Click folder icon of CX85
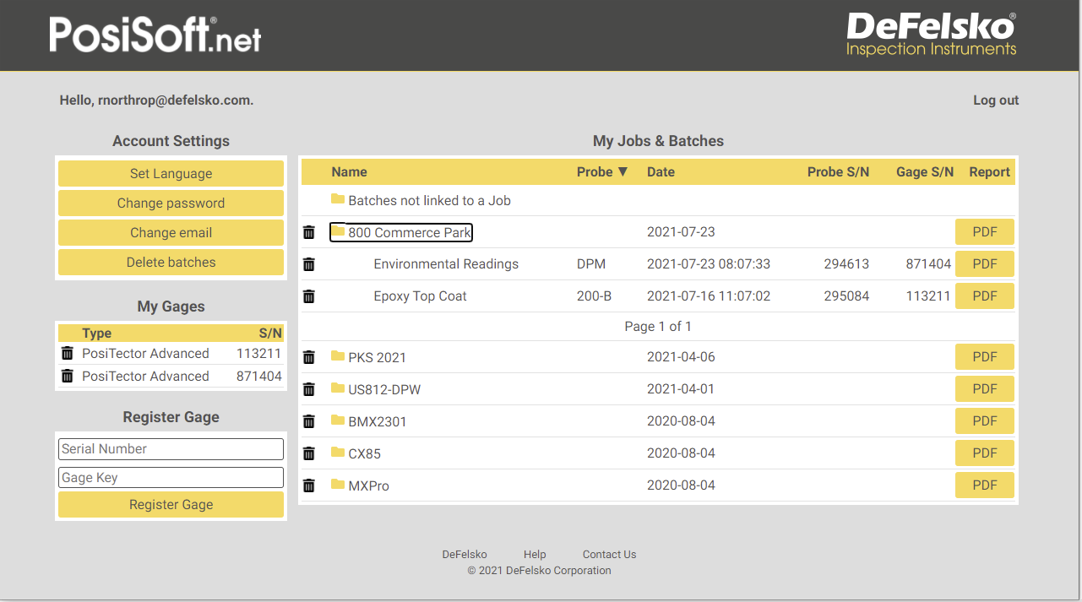Screen dimensions: 1082x602 (338, 453)
